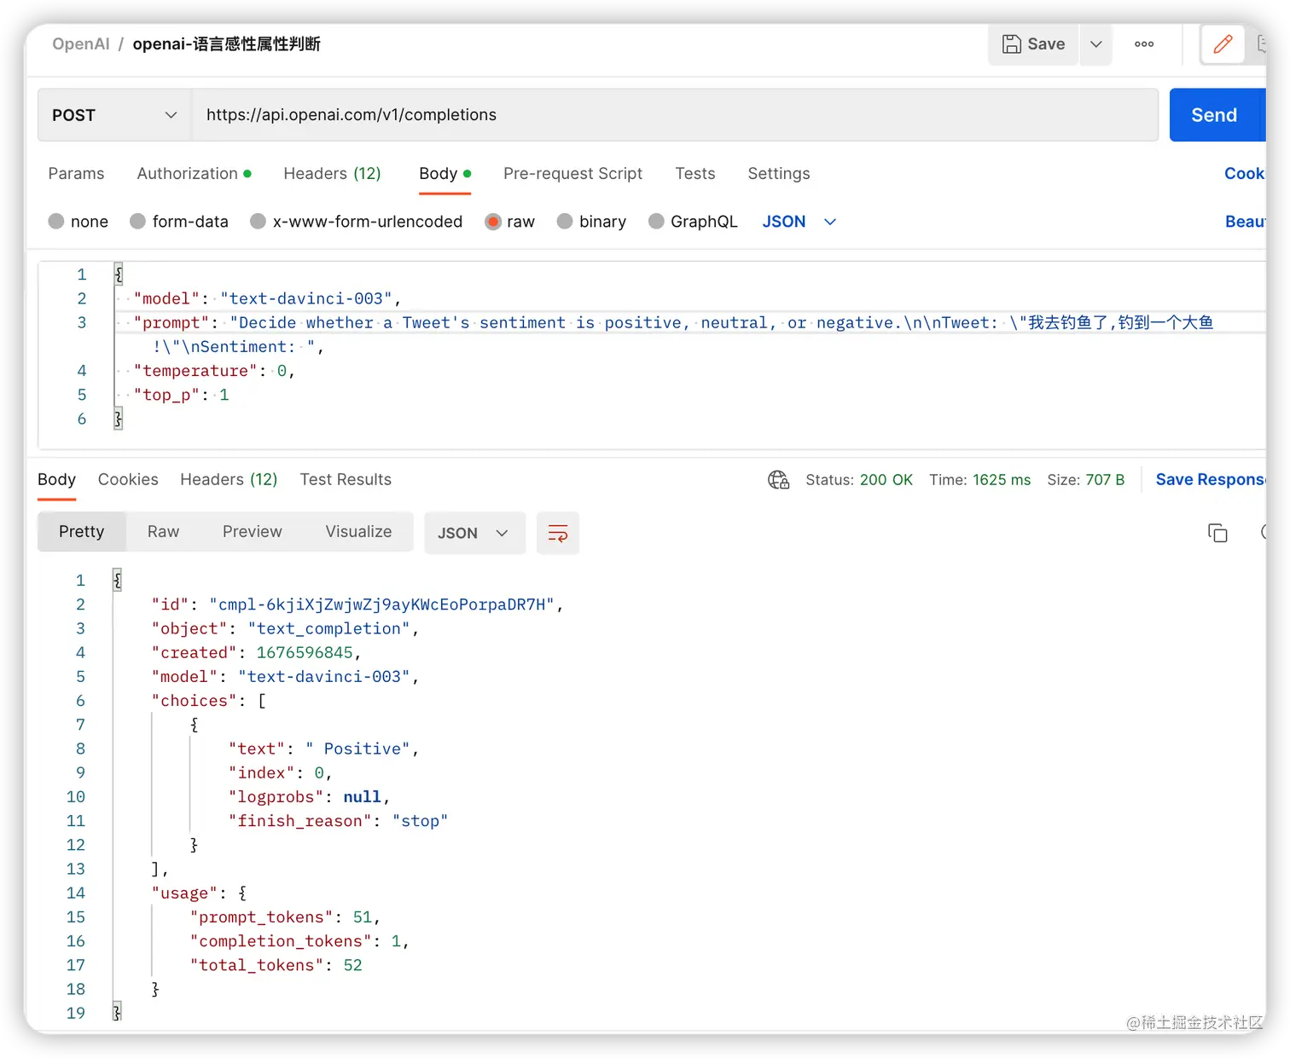Select the binary radio option
1290x1058 pixels.
click(565, 222)
